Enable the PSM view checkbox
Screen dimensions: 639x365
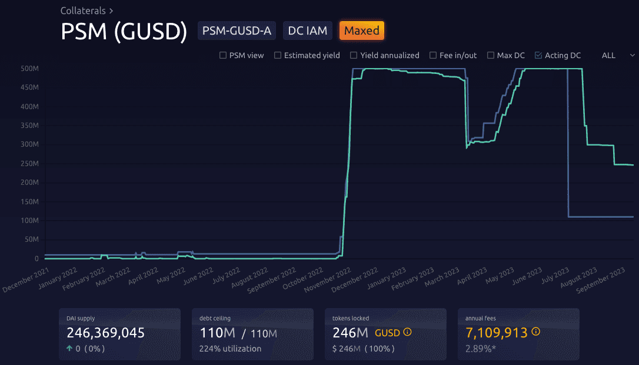(x=222, y=55)
